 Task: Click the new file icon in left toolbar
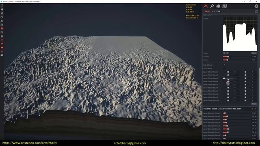click(2, 6)
